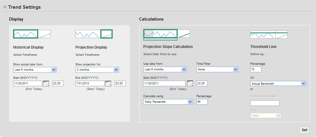This screenshot has width=316, height=137.
Task: Open calendar picker for Historical Start date
Action: pyautogui.click(x=46, y=83)
